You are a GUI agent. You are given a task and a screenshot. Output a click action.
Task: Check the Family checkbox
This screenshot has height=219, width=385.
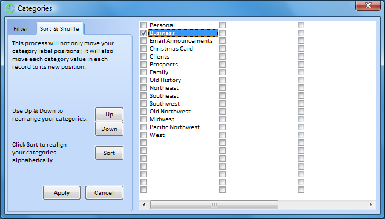pos(143,72)
